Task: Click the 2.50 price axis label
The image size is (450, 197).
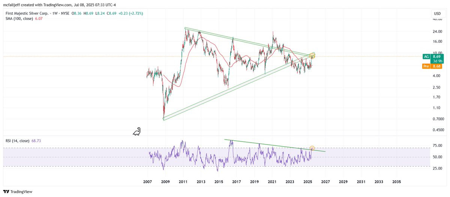Action: click(x=436, y=87)
